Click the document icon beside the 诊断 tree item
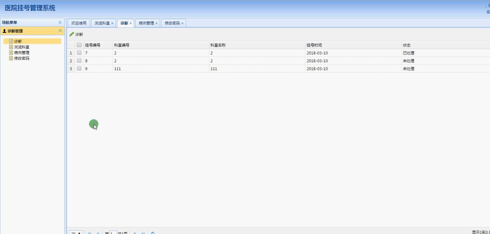This screenshot has width=490, height=234. coord(11,41)
